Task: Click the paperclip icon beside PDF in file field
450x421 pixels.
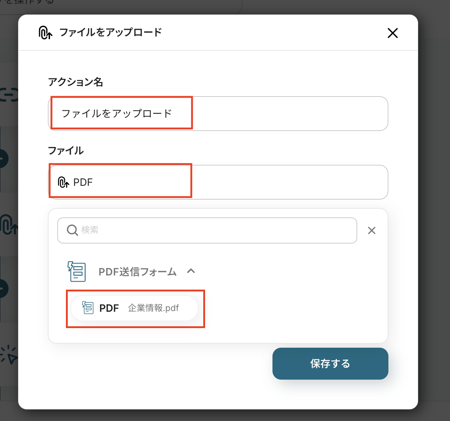Action: [63, 182]
